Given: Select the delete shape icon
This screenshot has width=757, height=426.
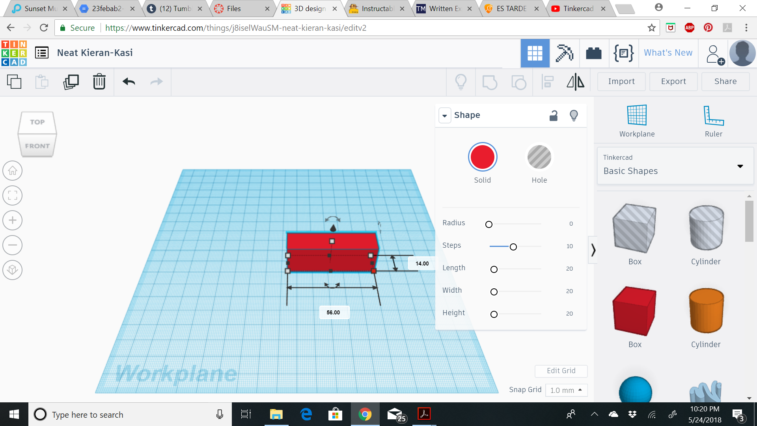Looking at the screenshot, I should click(99, 82).
